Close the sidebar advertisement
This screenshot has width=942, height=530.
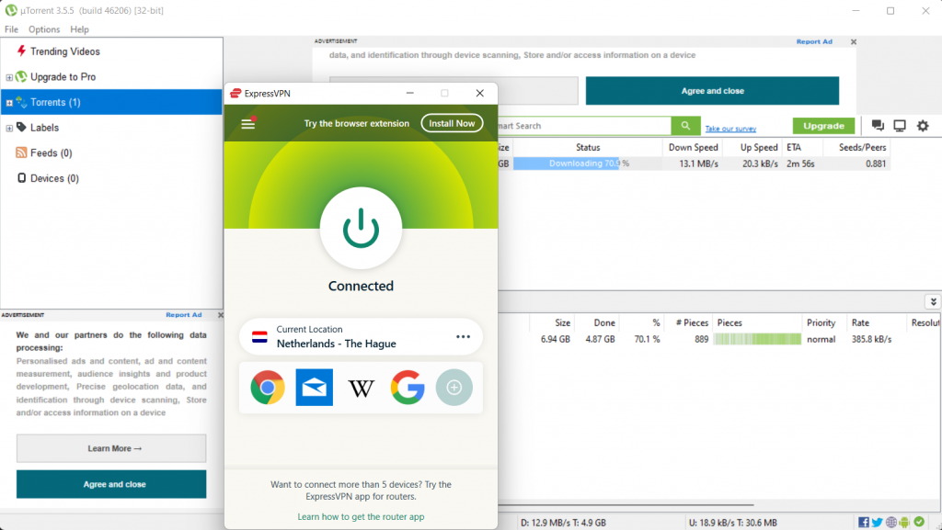pyautogui.click(x=220, y=315)
